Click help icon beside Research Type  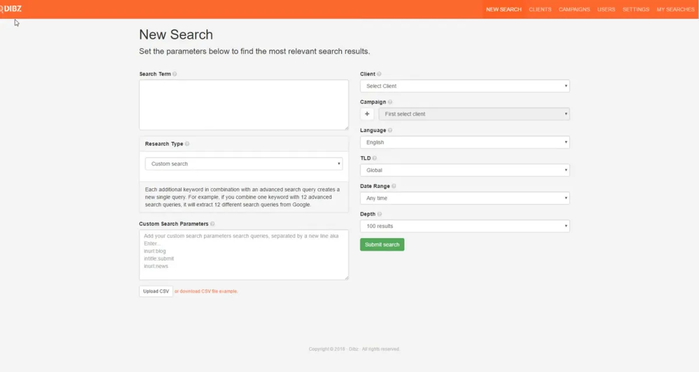pos(187,144)
